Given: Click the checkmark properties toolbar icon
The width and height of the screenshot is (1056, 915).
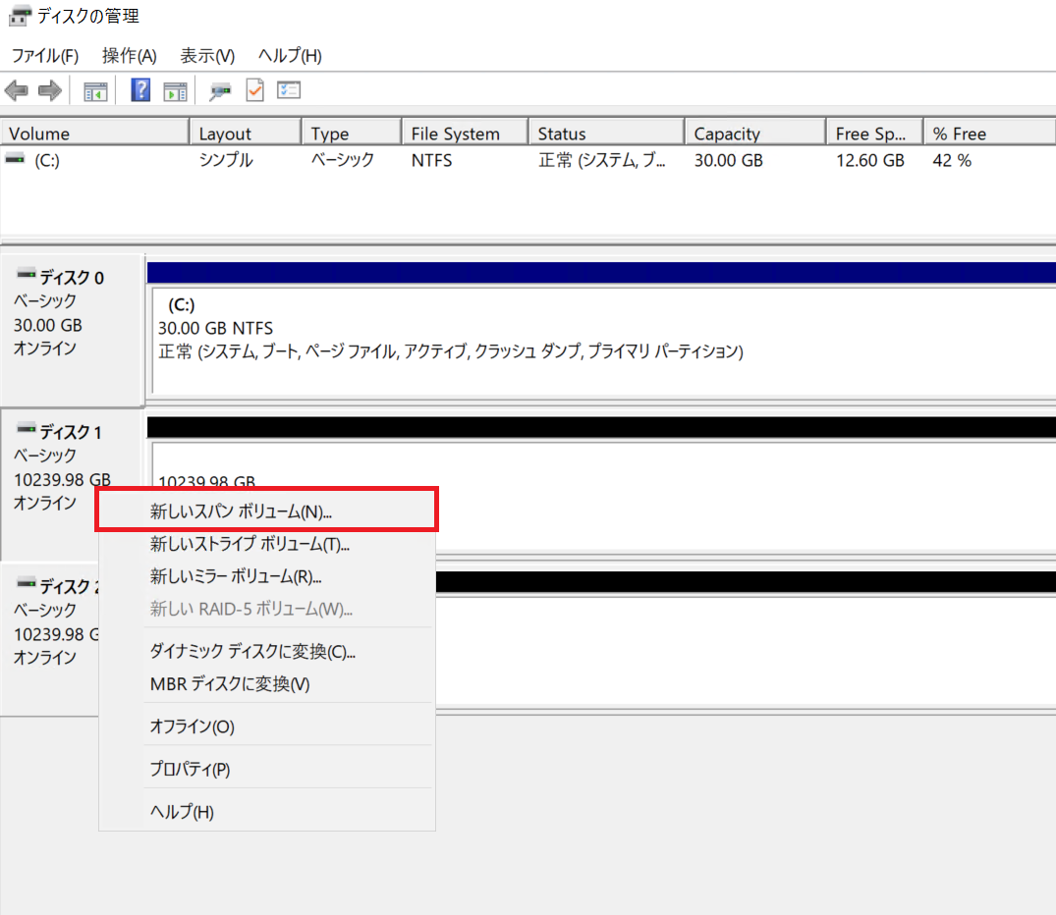Looking at the screenshot, I should pos(255,90).
